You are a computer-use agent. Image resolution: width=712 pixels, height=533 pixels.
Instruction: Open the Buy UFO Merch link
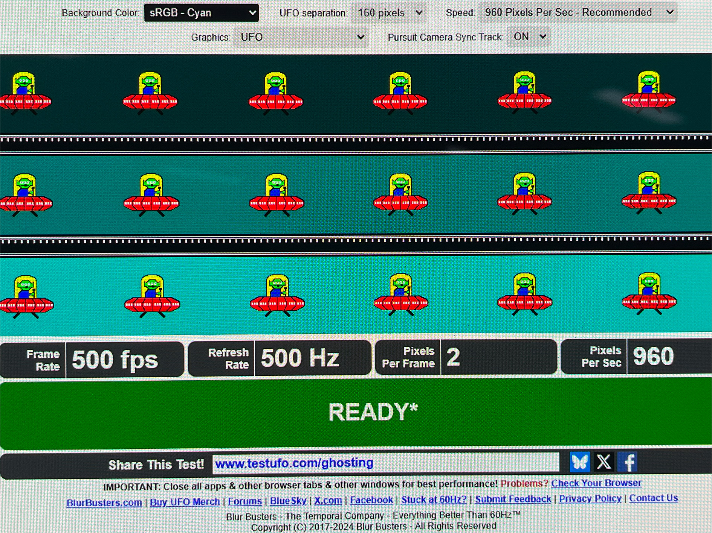(x=185, y=502)
